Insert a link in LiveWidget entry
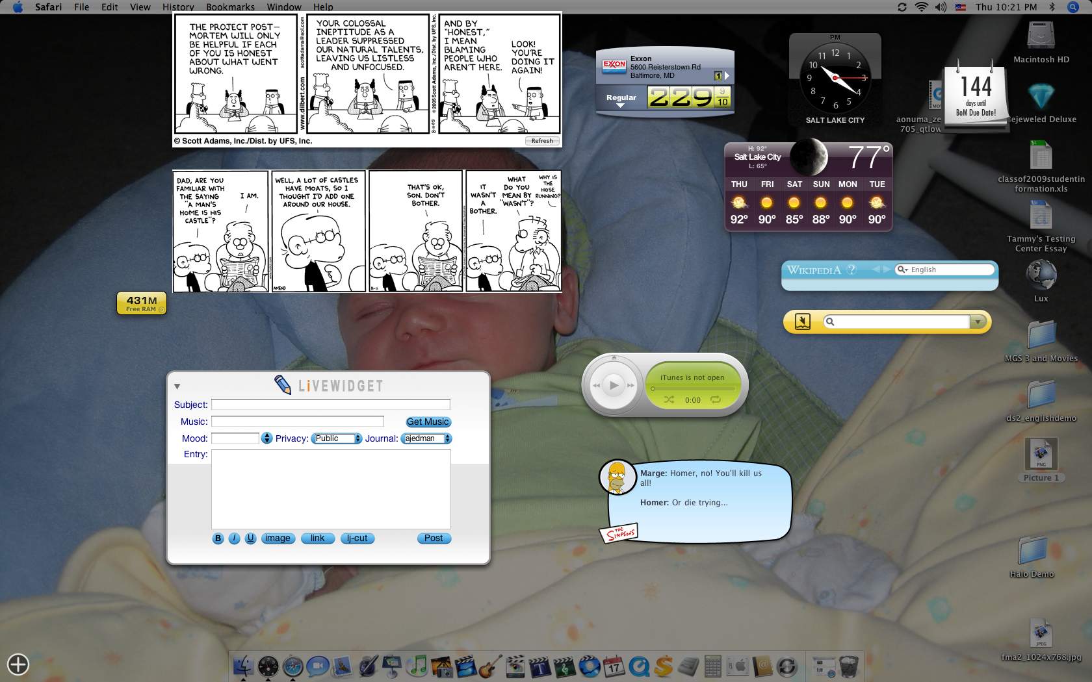The width and height of the screenshot is (1092, 682). click(317, 538)
